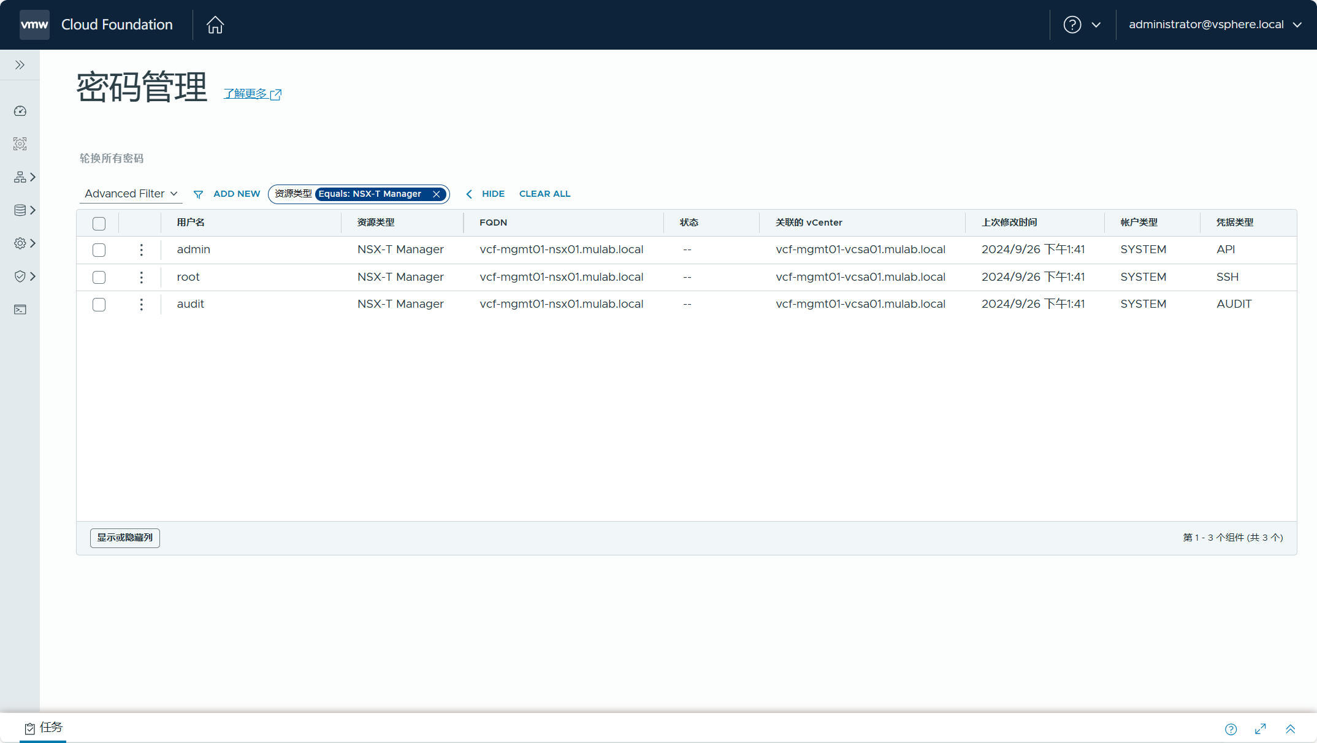Click the HIDE filters button
Image resolution: width=1317 pixels, height=743 pixels.
click(x=493, y=194)
